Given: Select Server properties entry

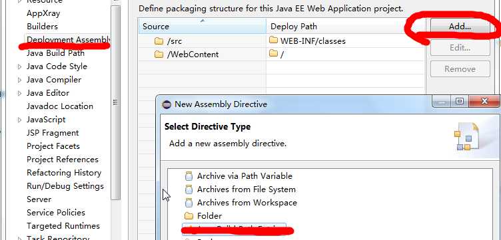Looking at the screenshot, I should (39, 199).
